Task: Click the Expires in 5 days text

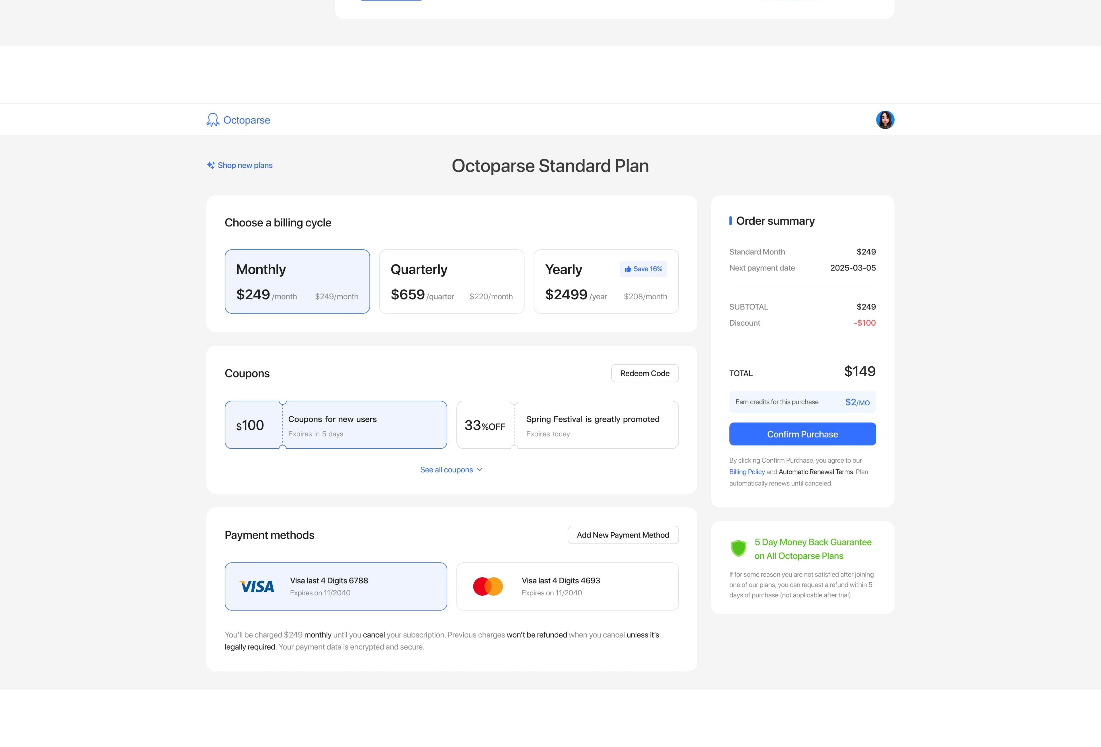Action: 316,434
